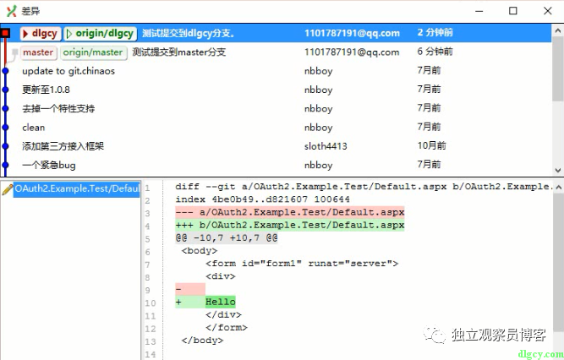Click the '<body>' opening tag line
The image size is (564, 360).
(x=200, y=251)
